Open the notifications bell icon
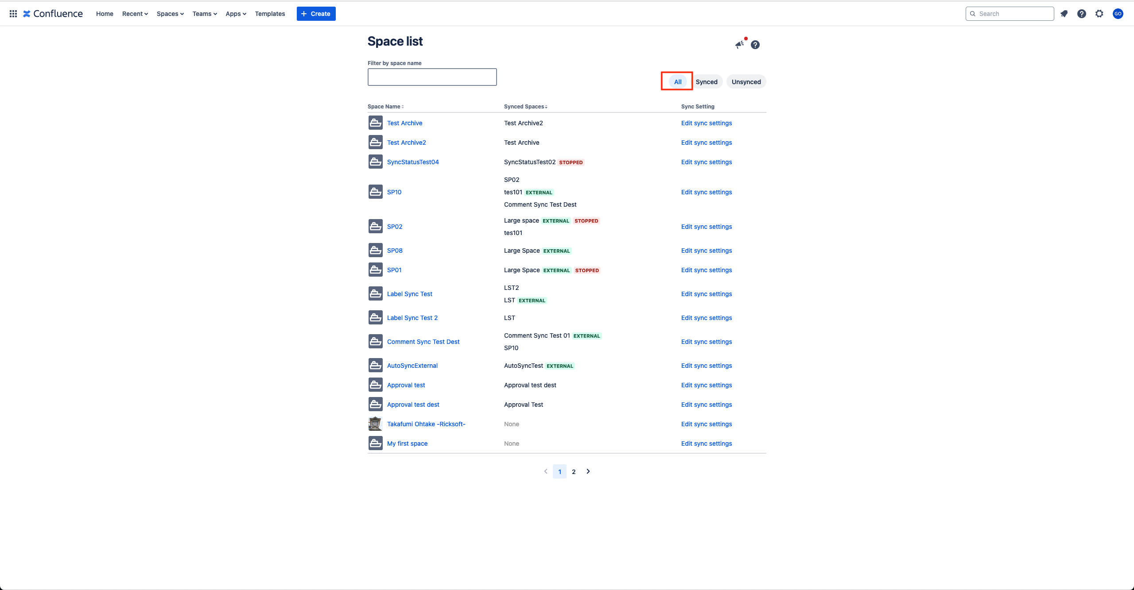Viewport: 1134px width, 590px height. (1064, 14)
